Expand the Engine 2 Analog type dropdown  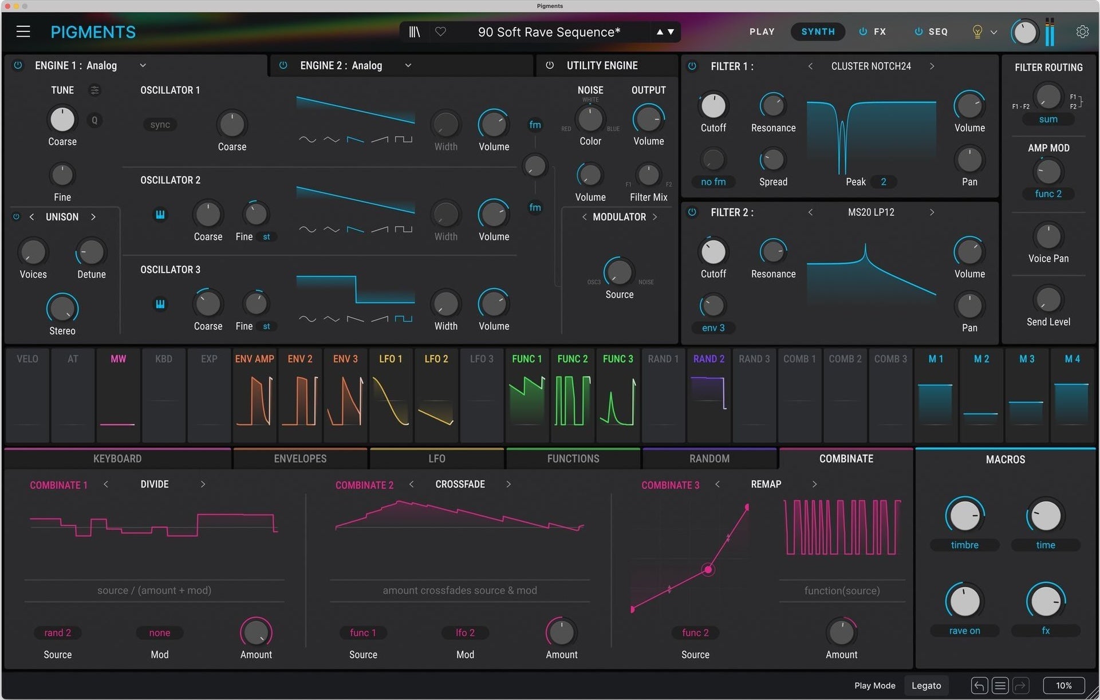(x=408, y=66)
